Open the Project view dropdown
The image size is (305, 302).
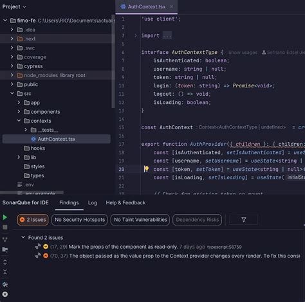pyautogui.click(x=14, y=6)
